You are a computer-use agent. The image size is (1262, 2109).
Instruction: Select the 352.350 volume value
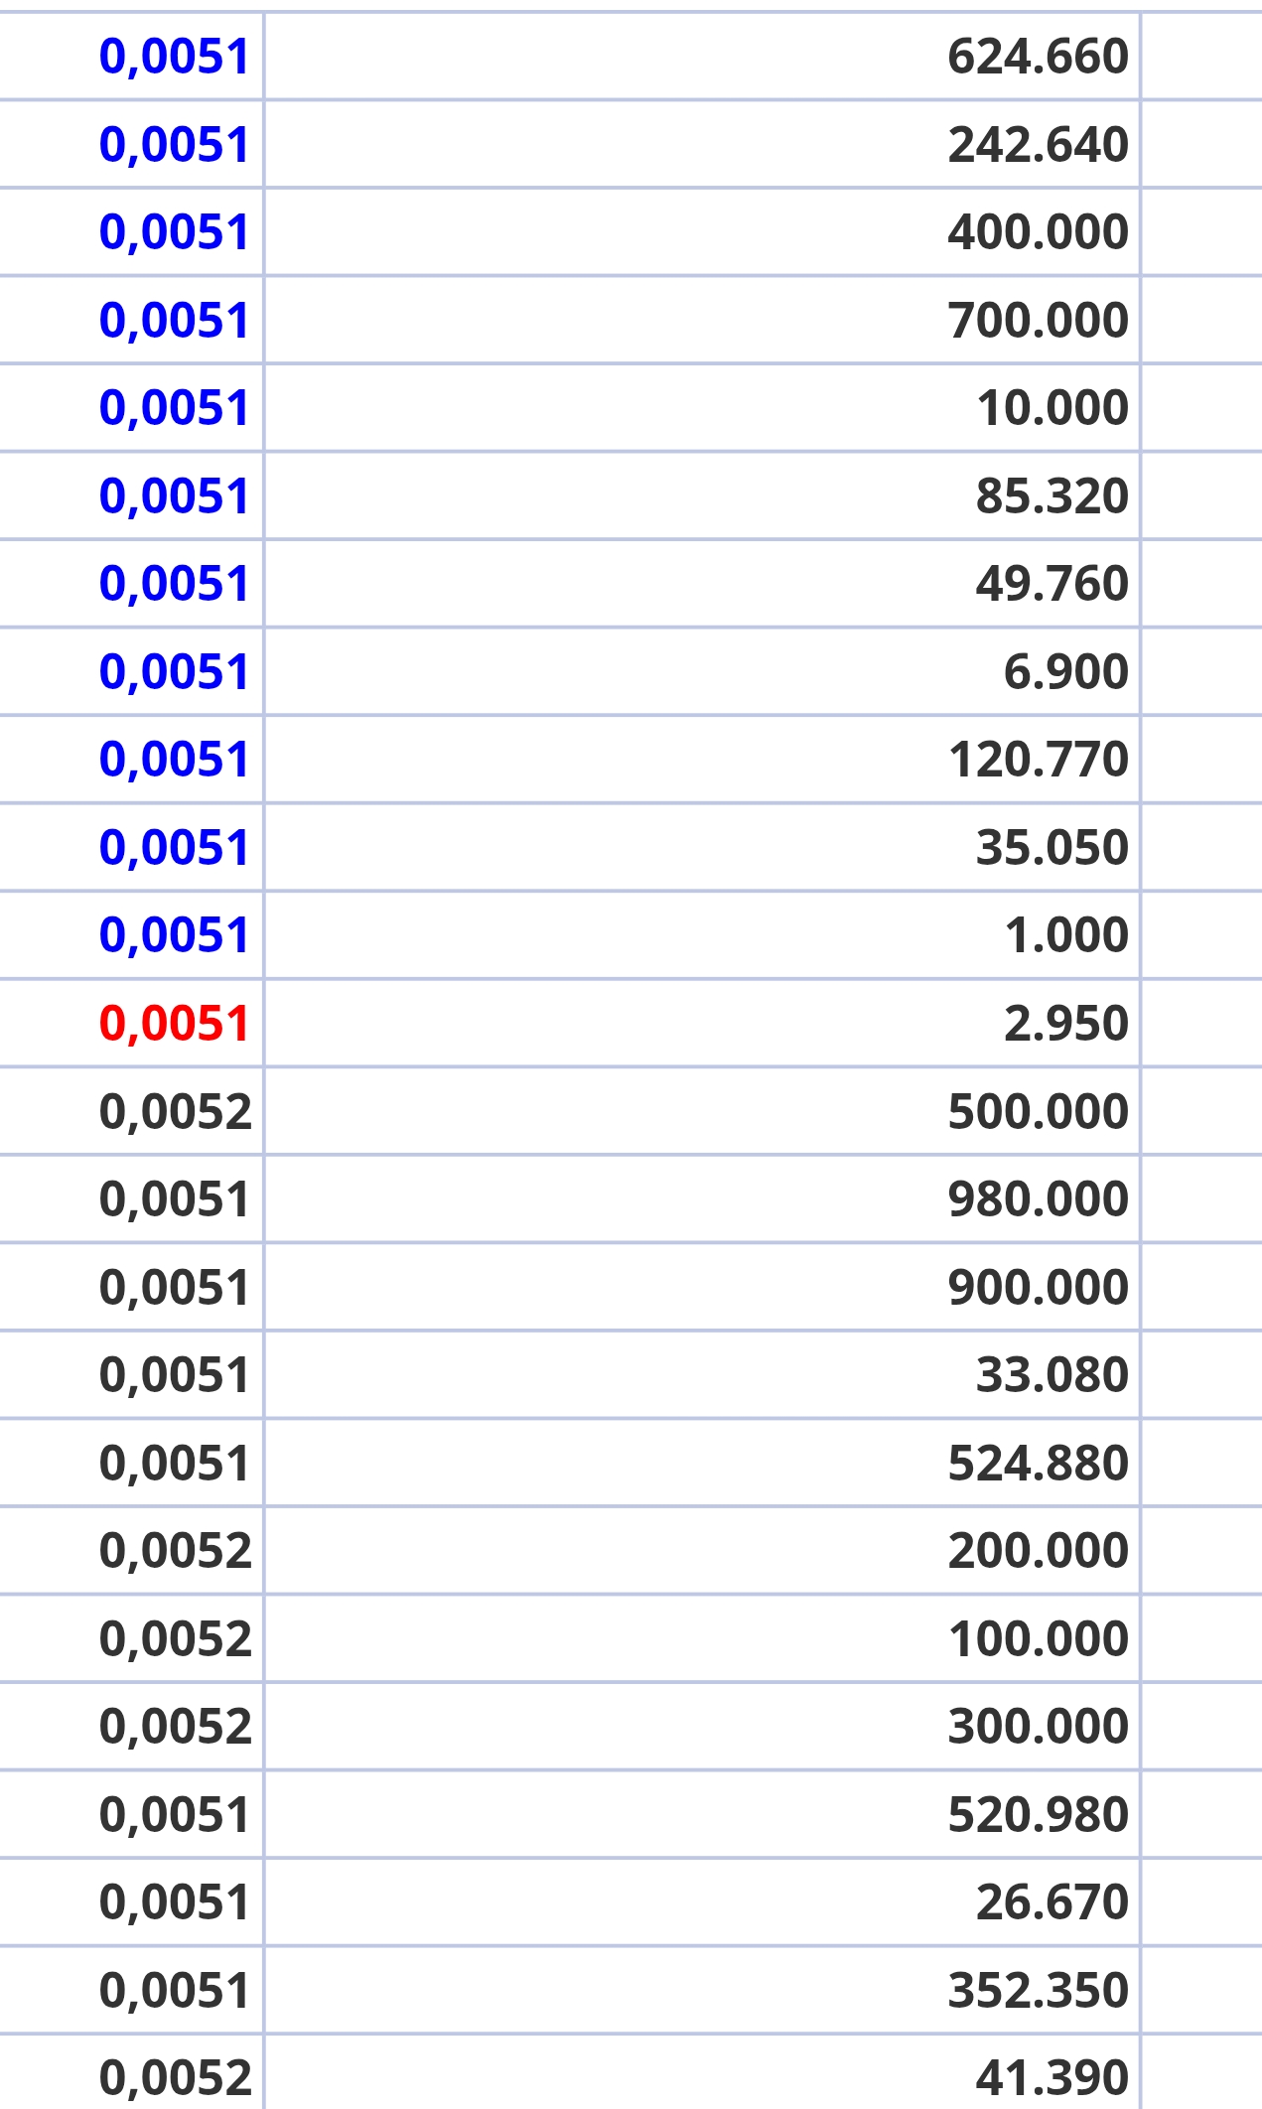click(1038, 1991)
